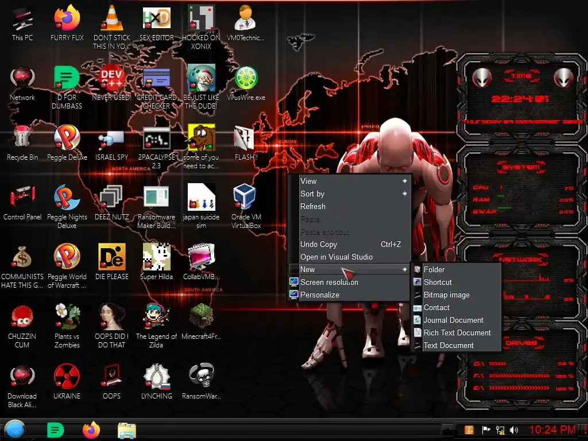
Task: Open the Start orb button
Action: click(15, 430)
